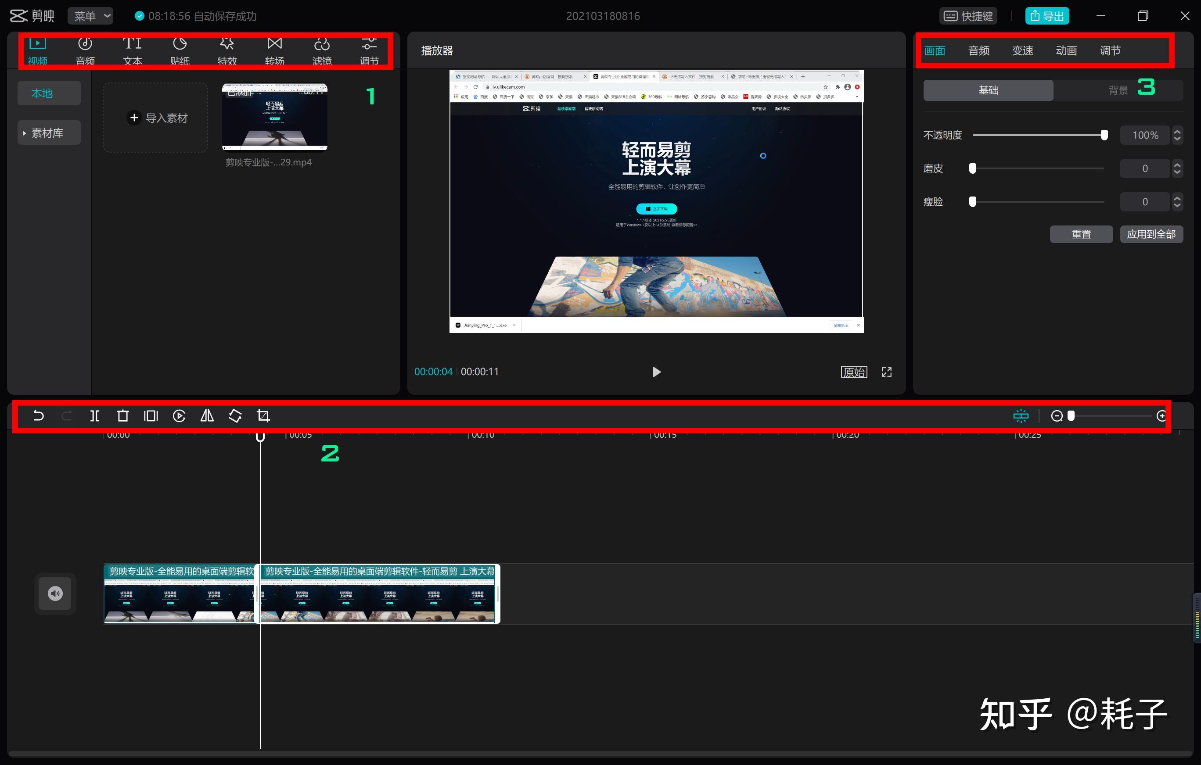Click the delete clip trash icon

click(122, 416)
